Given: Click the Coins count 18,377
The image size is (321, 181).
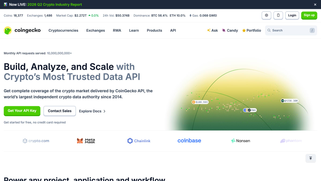Looking at the screenshot, I should coord(18,16).
